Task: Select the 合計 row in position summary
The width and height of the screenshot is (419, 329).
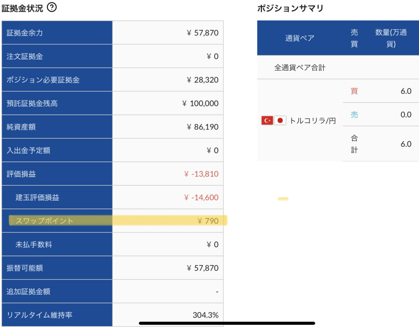Action: 354,144
